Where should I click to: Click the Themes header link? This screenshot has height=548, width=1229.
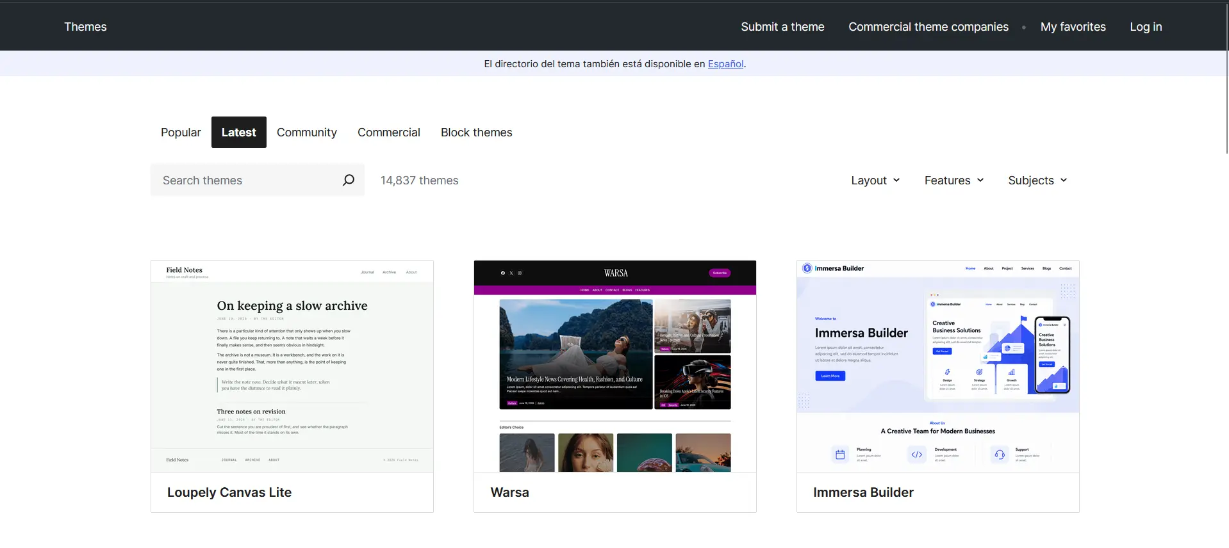click(x=85, y=27)
